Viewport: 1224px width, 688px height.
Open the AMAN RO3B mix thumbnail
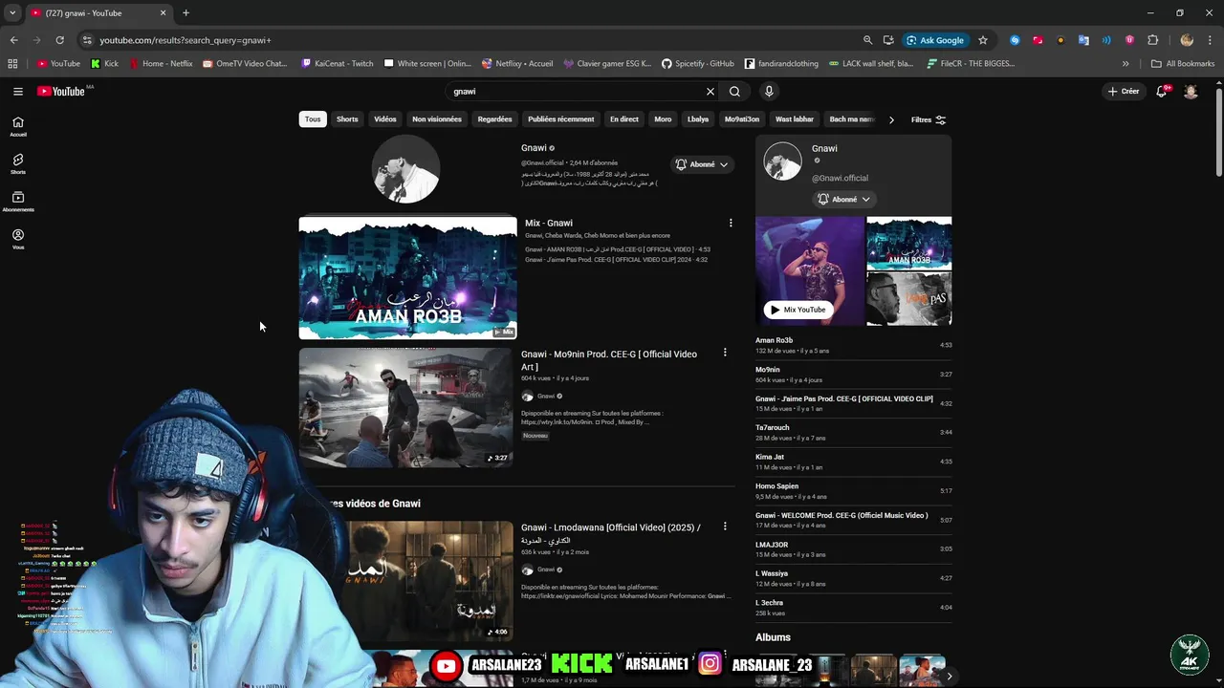[x=407, y=278]
